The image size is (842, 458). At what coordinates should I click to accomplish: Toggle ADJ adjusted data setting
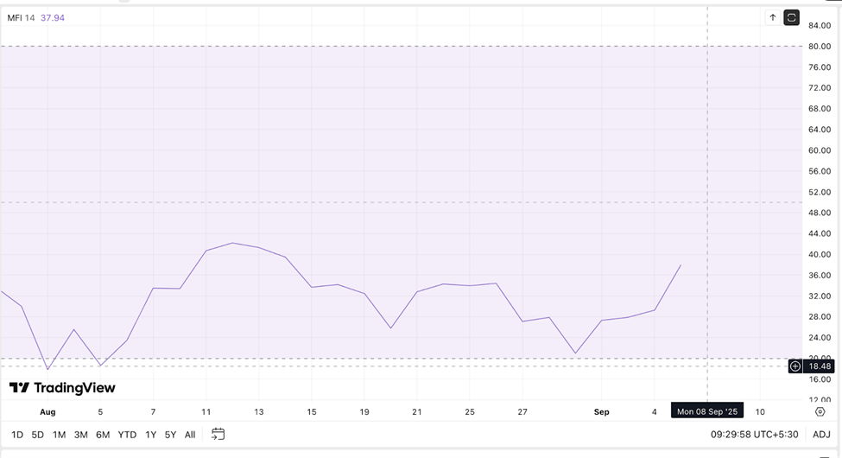(821, 435)
